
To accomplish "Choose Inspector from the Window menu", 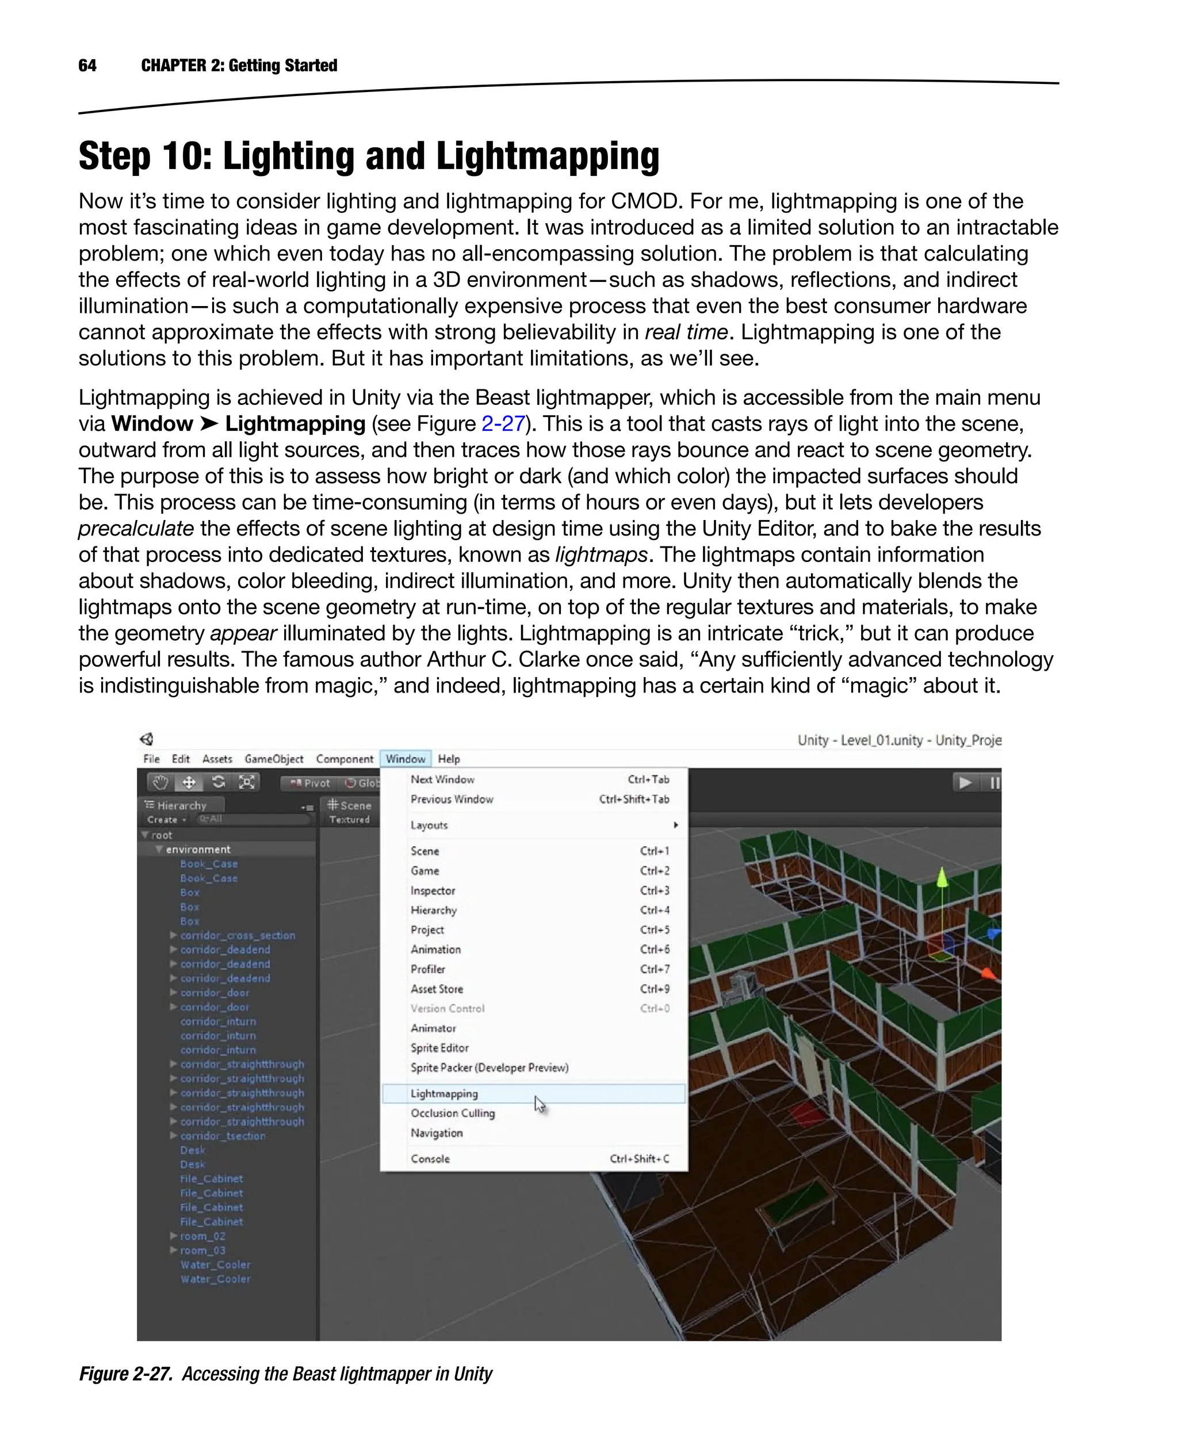I will 534,890.
